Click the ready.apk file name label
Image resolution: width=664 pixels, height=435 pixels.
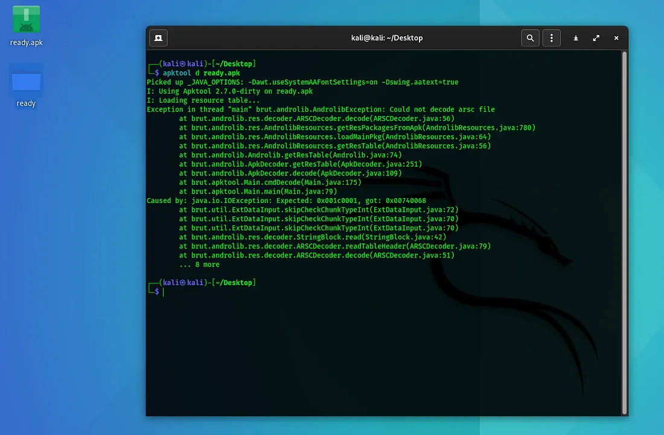26,43
